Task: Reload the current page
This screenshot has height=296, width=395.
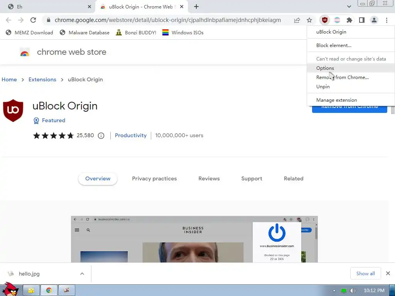Action: pyautogui.click(x=33, y=20)
